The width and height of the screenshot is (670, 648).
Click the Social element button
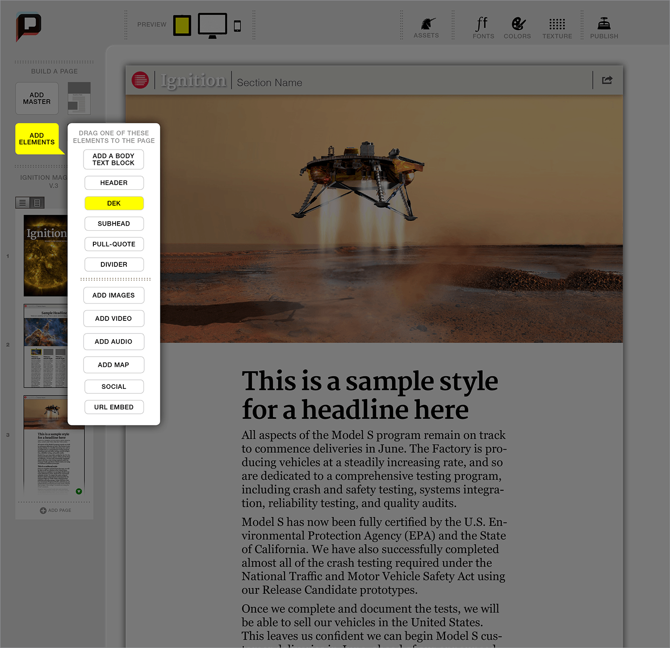click(x=114, y=387)
